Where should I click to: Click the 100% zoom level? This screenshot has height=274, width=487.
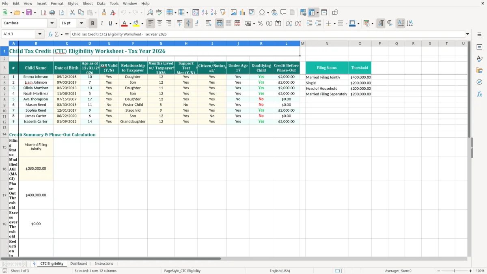(x=480, y=271)
